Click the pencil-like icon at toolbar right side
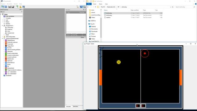Viewport: 197px width, 111px height. 78,7
